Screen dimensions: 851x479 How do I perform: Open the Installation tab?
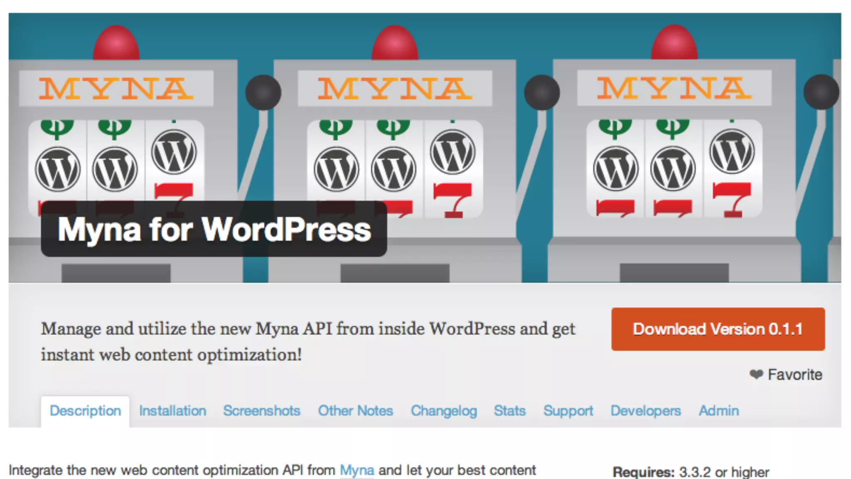172,411
